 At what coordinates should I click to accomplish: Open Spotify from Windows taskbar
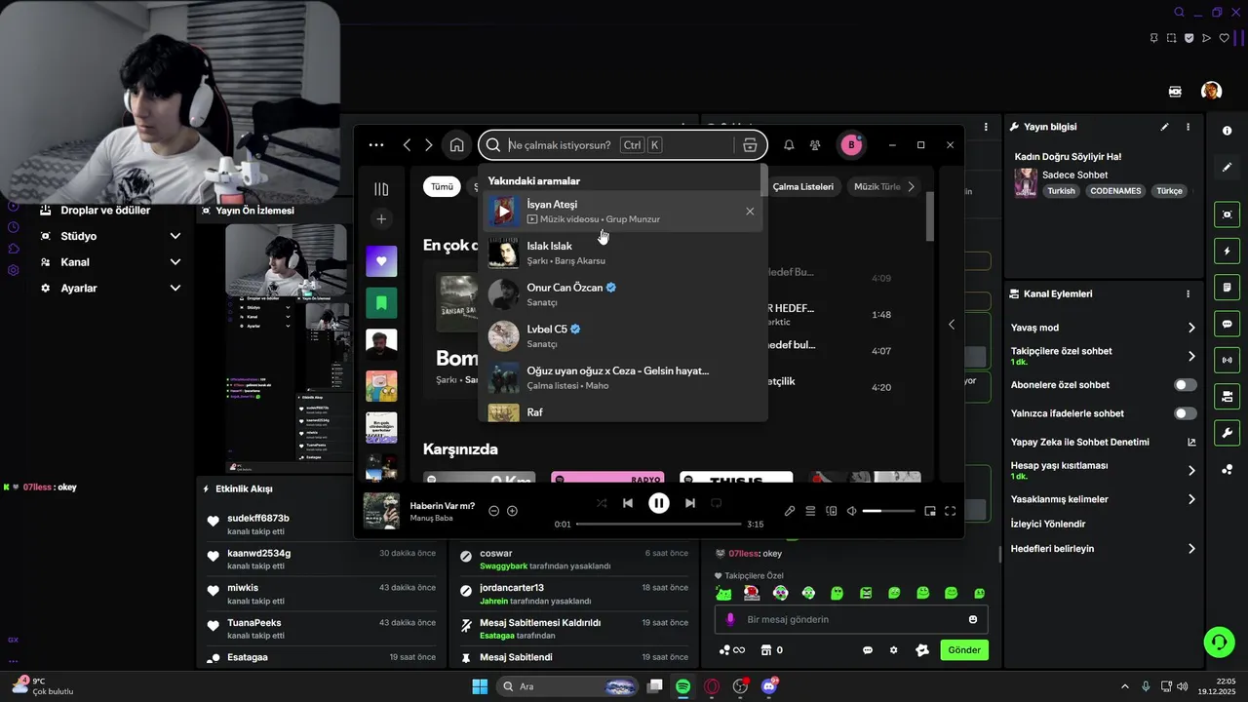[683, 686]
